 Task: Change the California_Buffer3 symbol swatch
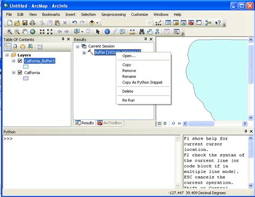tap(26, 67)
